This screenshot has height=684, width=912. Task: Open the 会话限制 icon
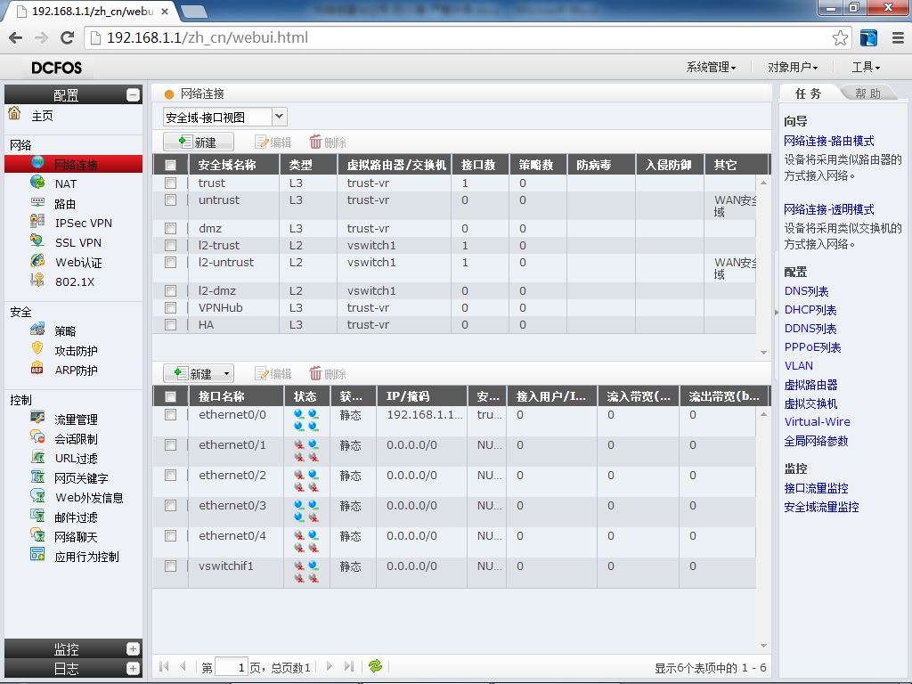tap(37, 437)
